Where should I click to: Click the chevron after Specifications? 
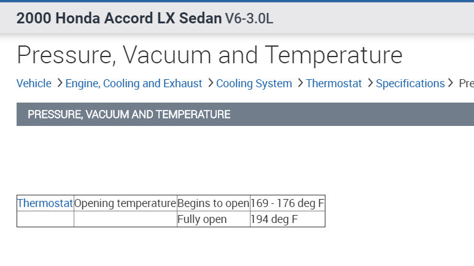[x=451, y=83]
